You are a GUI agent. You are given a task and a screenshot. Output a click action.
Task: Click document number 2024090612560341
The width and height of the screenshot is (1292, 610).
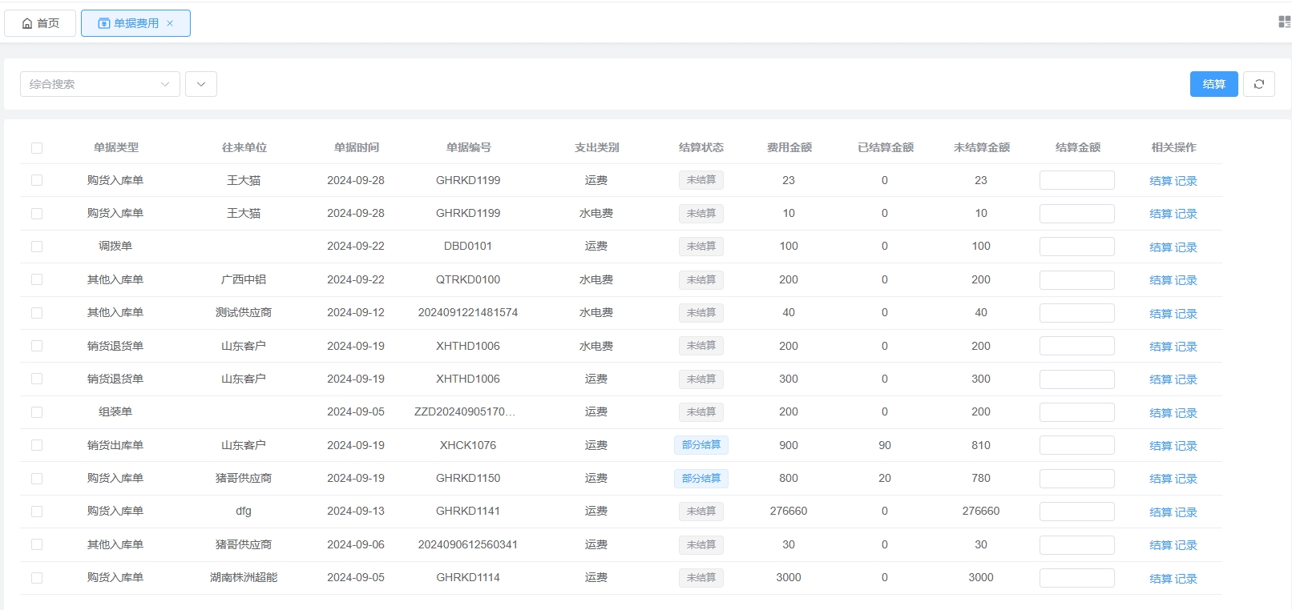coord(468,544)
